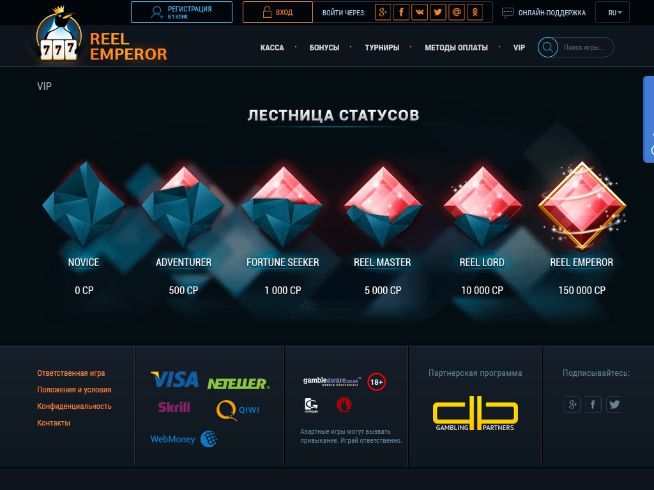Screen dimensions: 654x490
Task: Click the Вход login button
Action: (x=277, y=12)
